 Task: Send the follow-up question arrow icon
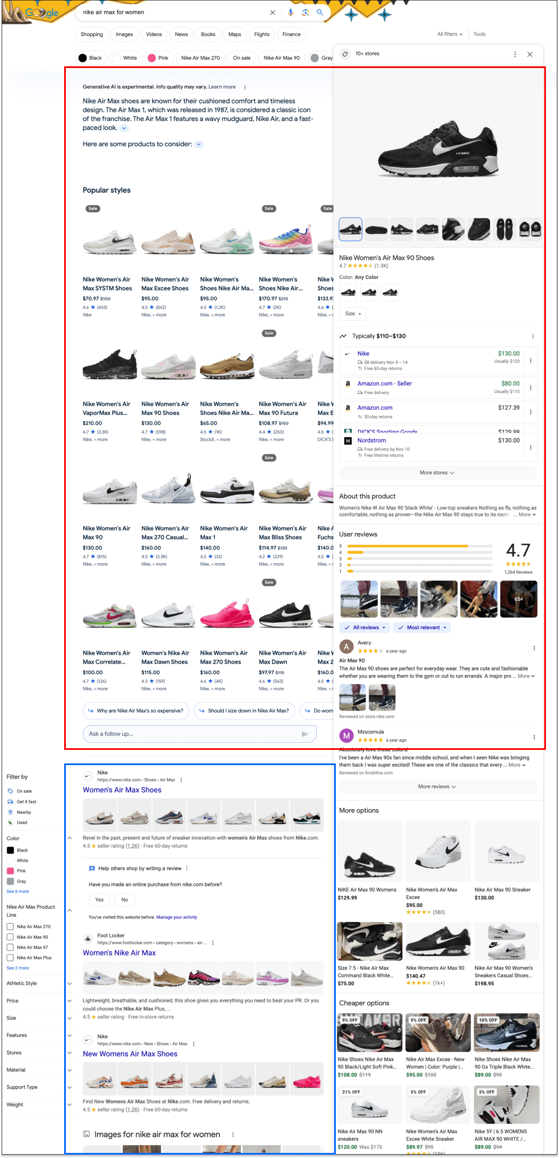pos(305,734)
